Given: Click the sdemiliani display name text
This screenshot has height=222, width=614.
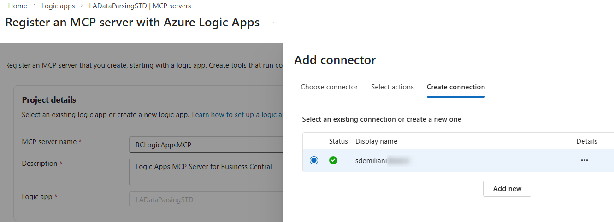Looking at the screenshot, I should pyautogui.click(x=371, y=160).
